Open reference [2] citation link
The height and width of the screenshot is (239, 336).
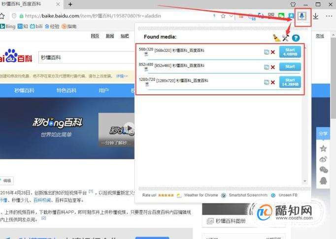pos(43,218)
